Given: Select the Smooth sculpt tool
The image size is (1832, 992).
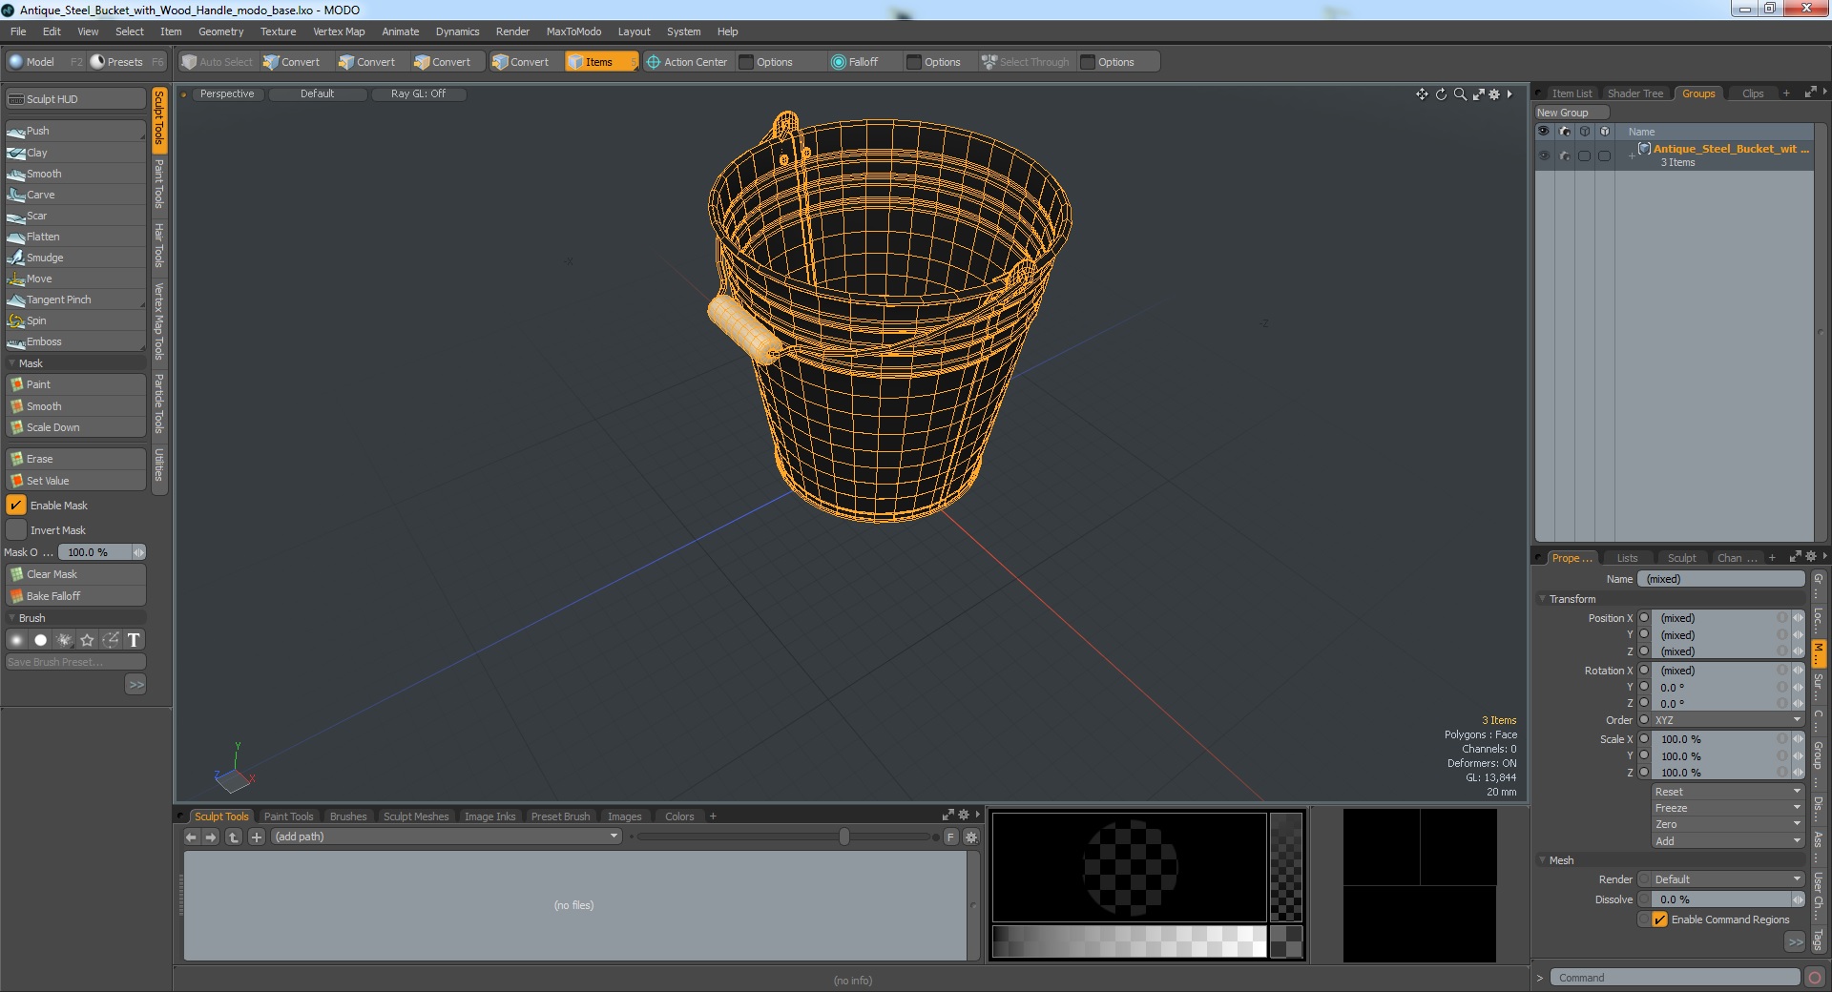Looking at the screenshot, I should coord(75,174).
